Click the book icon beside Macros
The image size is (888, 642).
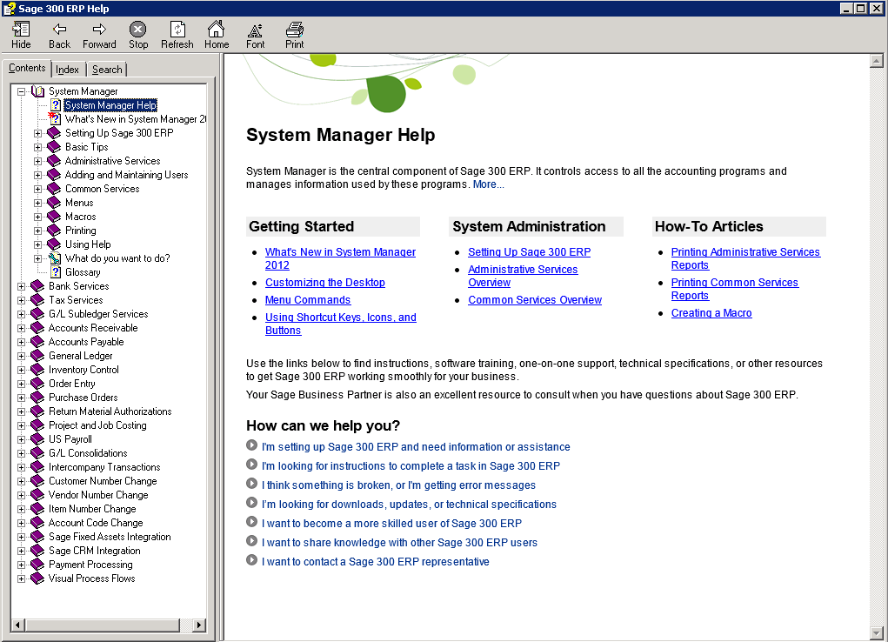54,217
